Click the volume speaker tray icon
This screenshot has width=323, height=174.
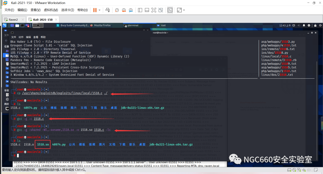tap(299, 25)
